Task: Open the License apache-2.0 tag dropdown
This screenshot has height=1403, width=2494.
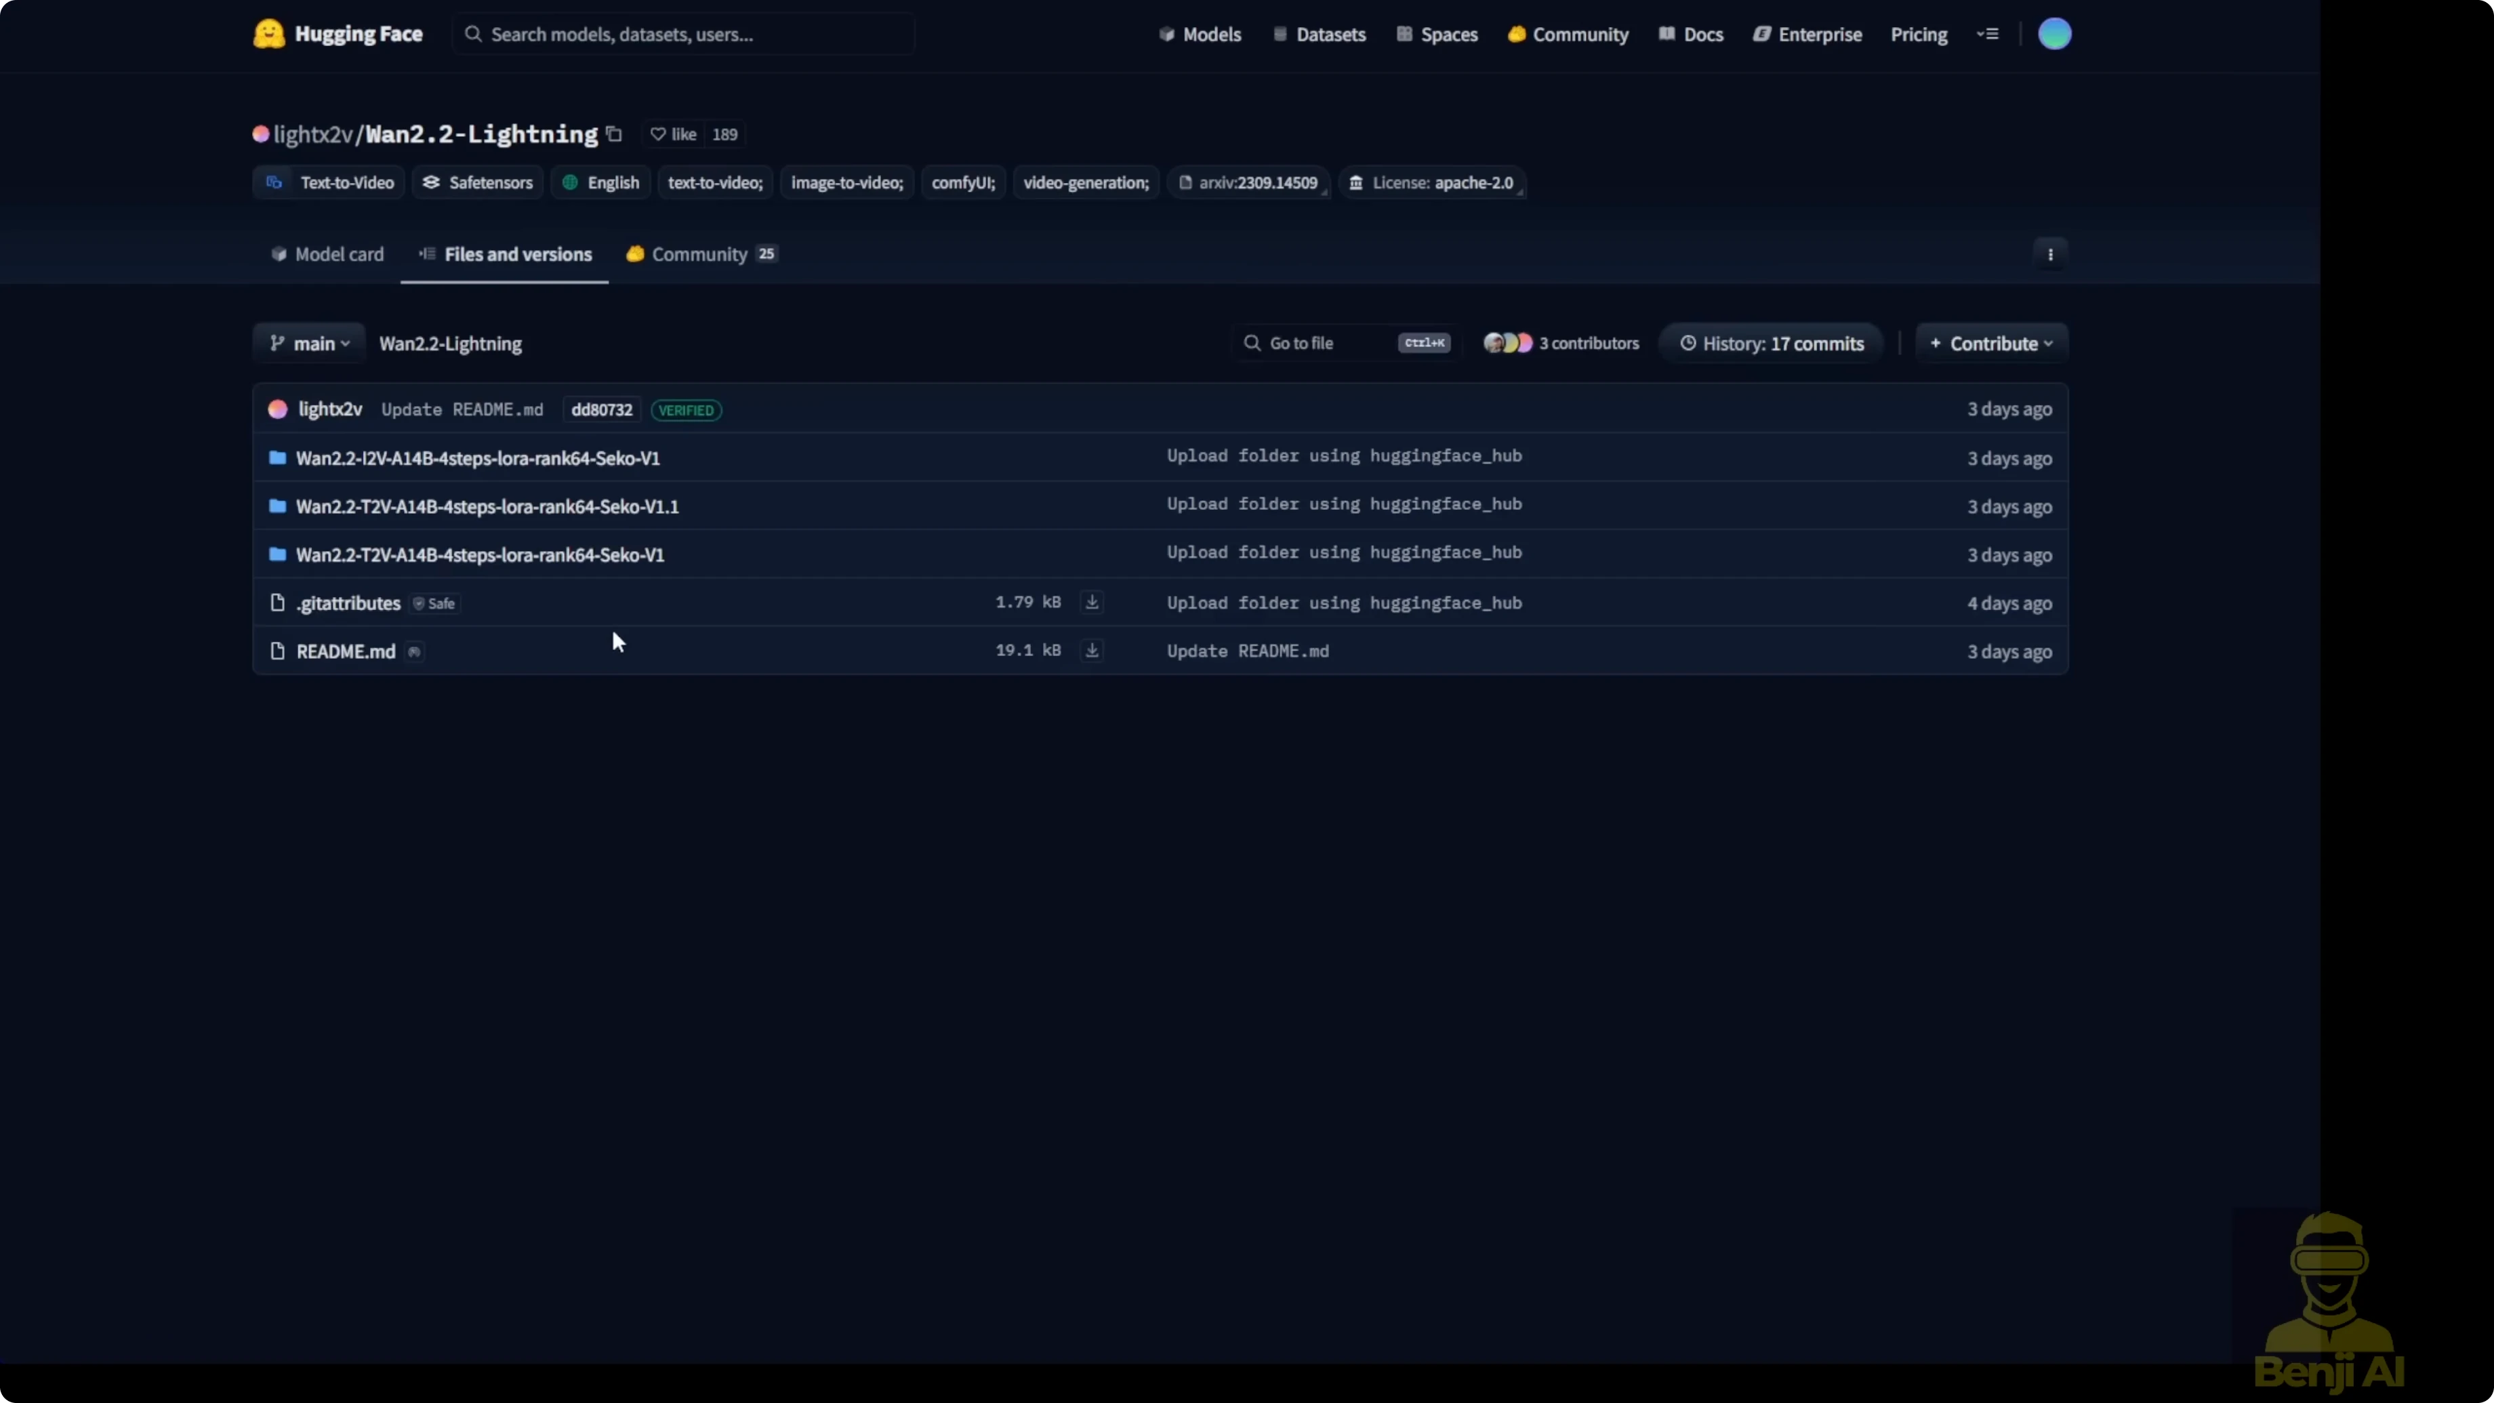Action: pyautogui.click(x=1432, y=183)
